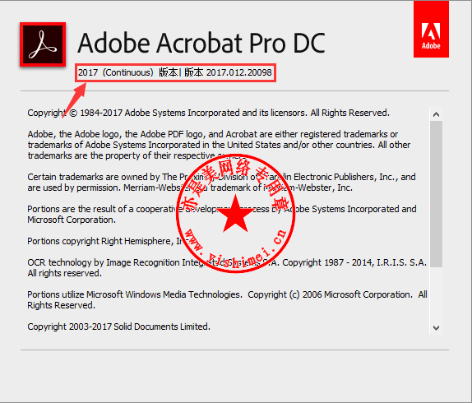Click the red Adobe logo badge
This screenshot has width=472, height=403.
click(x=431, y=29)
